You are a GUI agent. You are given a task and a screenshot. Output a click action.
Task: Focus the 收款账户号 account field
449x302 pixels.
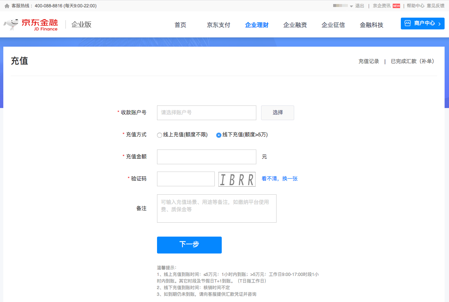[x=207, y=113]
